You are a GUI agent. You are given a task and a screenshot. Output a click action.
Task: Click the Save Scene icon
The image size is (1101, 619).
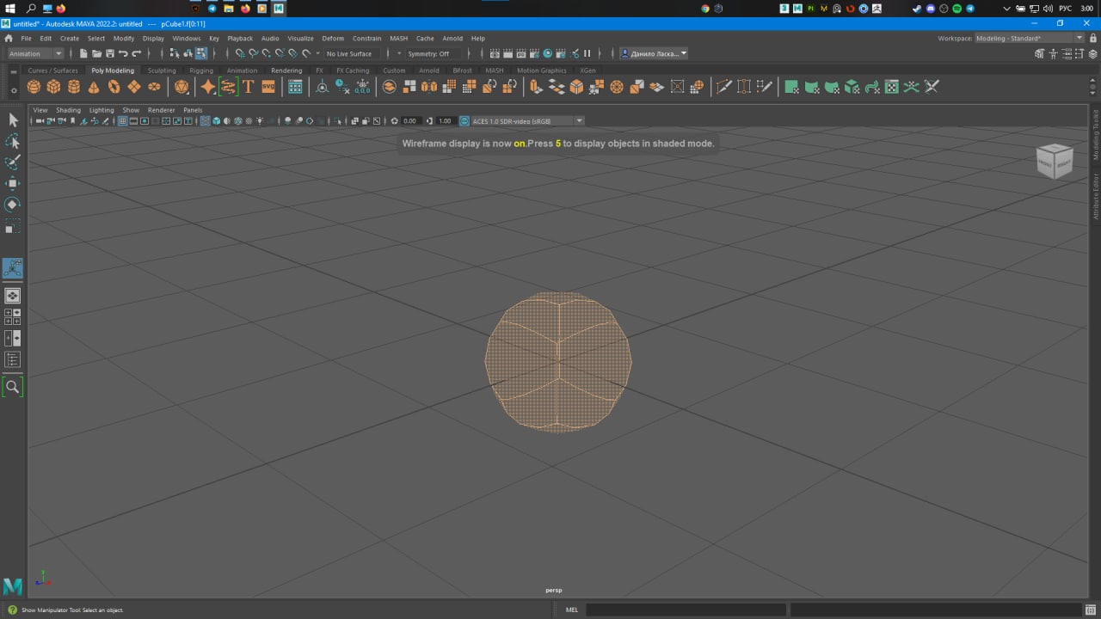pos(109,53)
